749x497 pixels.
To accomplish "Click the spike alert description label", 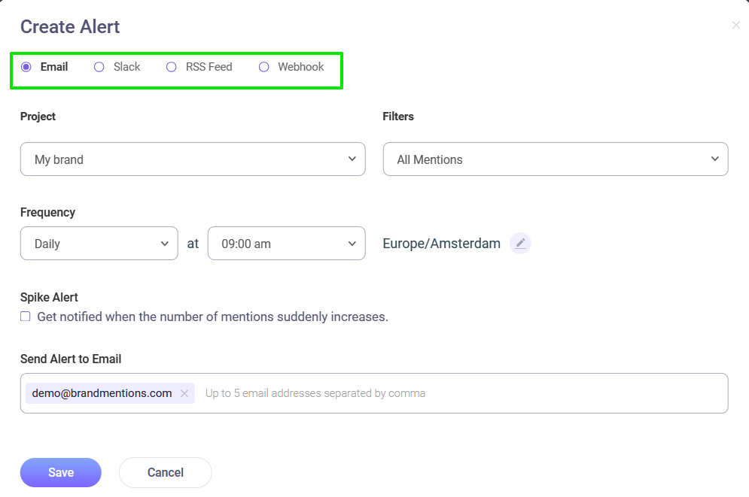I will [212, 317].
